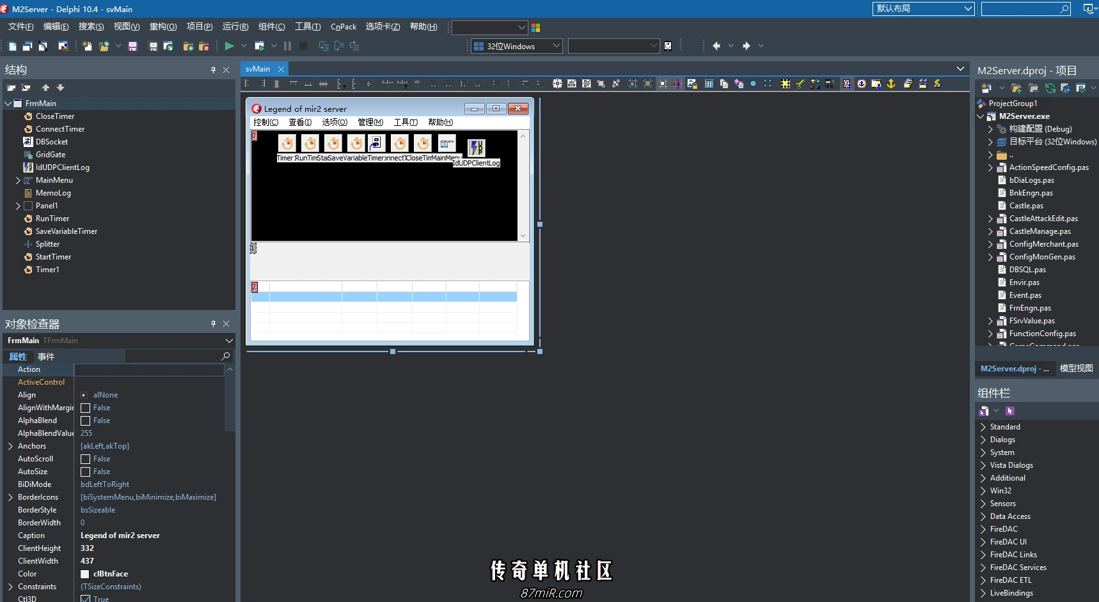
Task: Open the 32位Windows platform dropdown
Action: pos(557,46)
